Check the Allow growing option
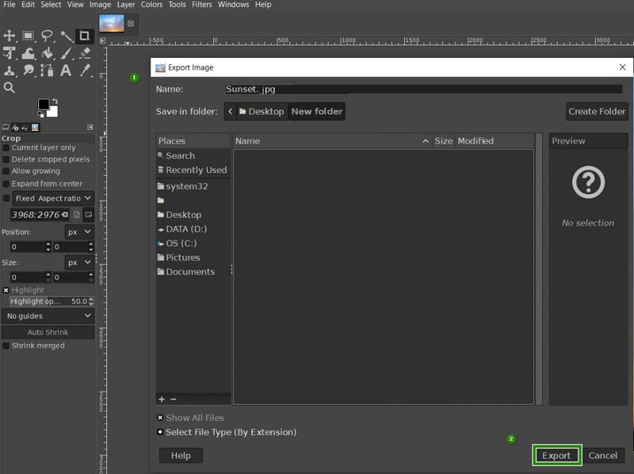Image resolution: width=634 pixels, height=474 pixels. [x=6, y=169]
